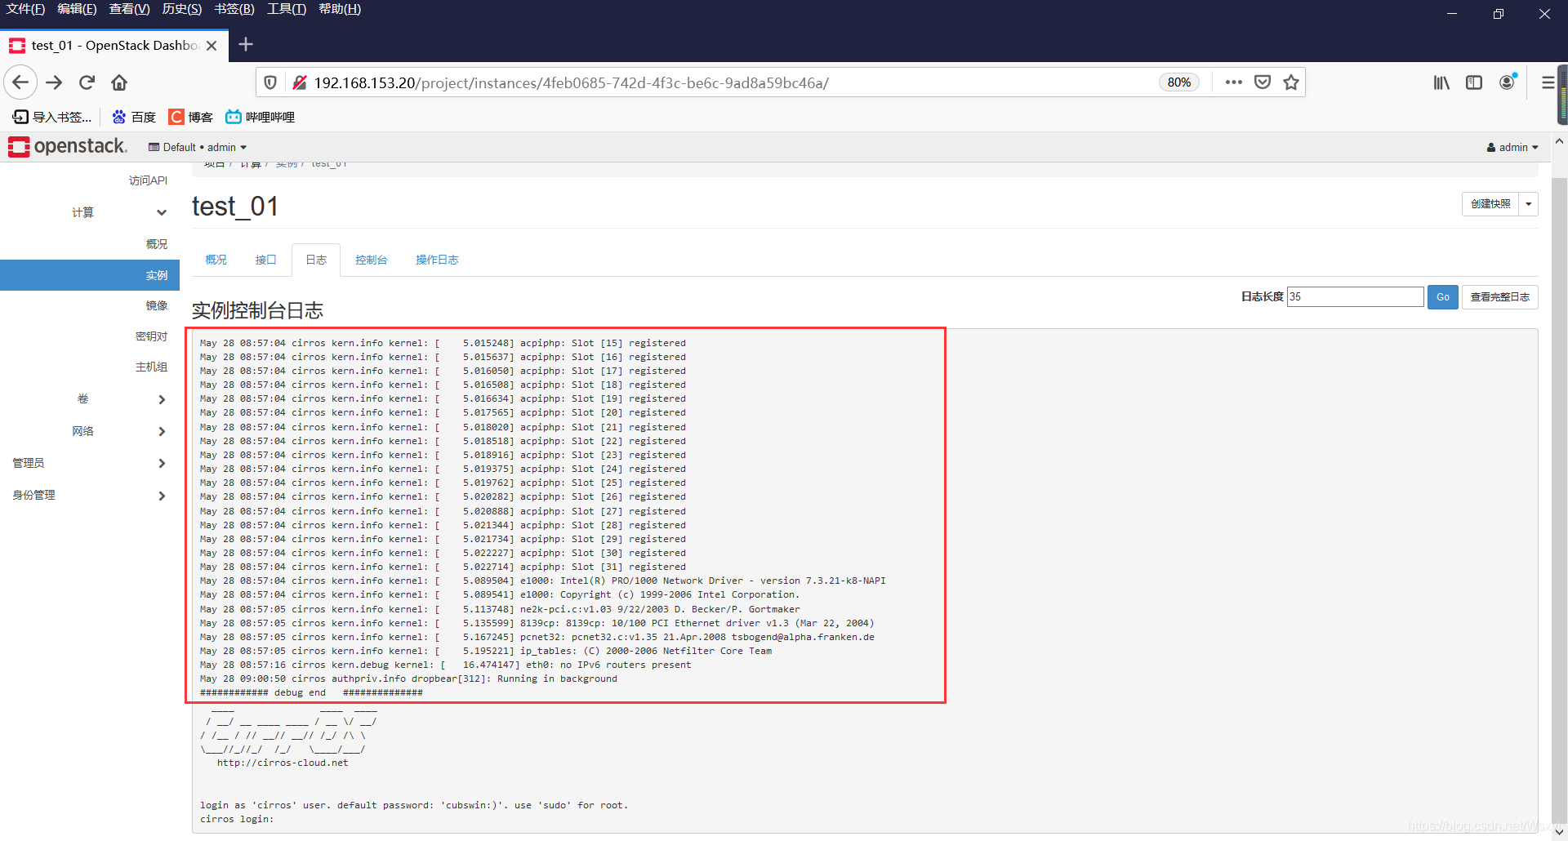Open the 哔哩哔哩 bookmark
The width and height of the screenshot is (1568, 841).
point(261,117)
